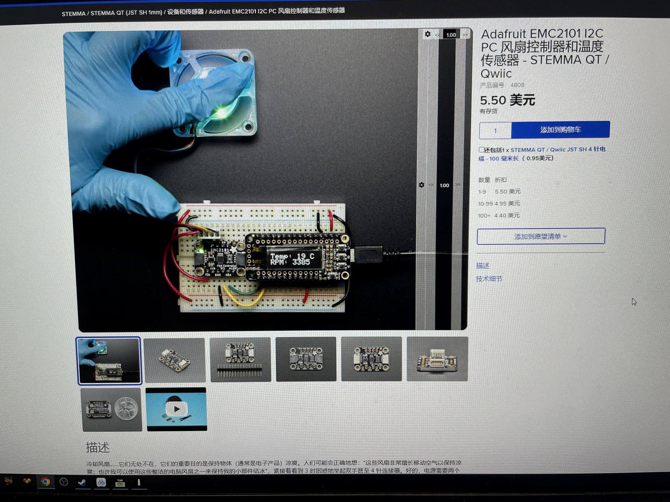
Task: Select the fourth thumbnail, top view of board
Action: pos(306,359)
